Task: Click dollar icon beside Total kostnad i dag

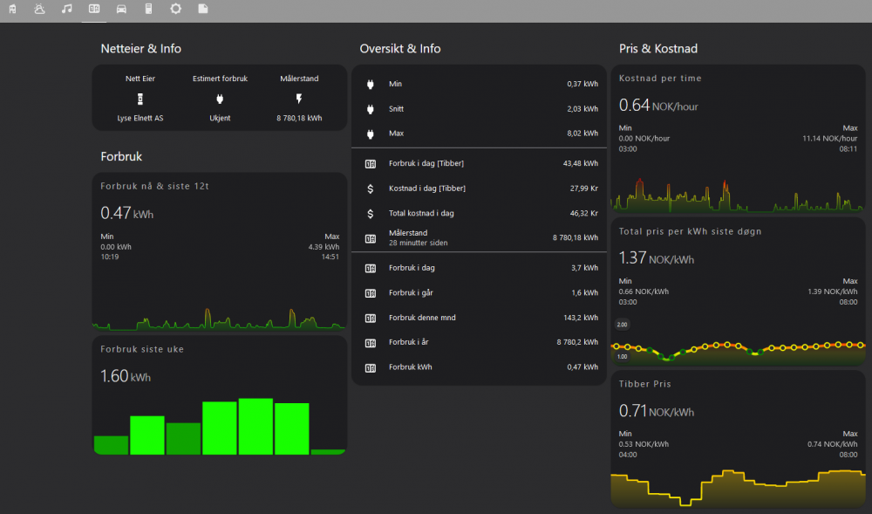Action: [371, 213]
